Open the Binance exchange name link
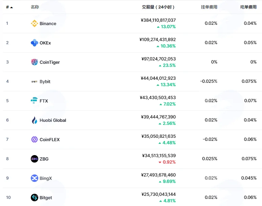This screenshot has height=206, width=262. click(48, 24)
